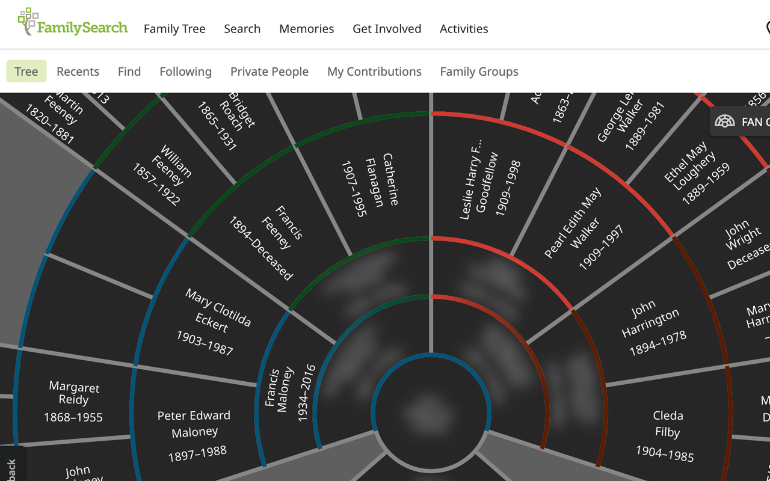View the My Contributions tab
The width and height of the screenshot is (770, 481).
374,72
